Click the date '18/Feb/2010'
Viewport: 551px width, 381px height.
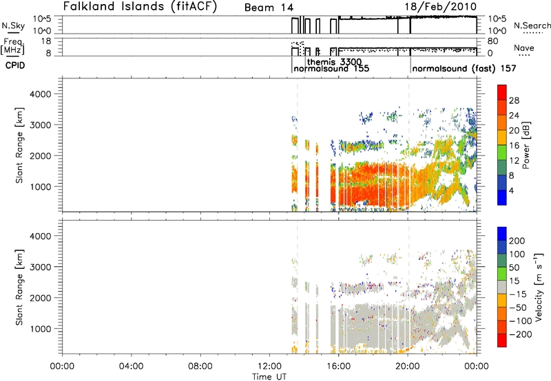[440, 7]
